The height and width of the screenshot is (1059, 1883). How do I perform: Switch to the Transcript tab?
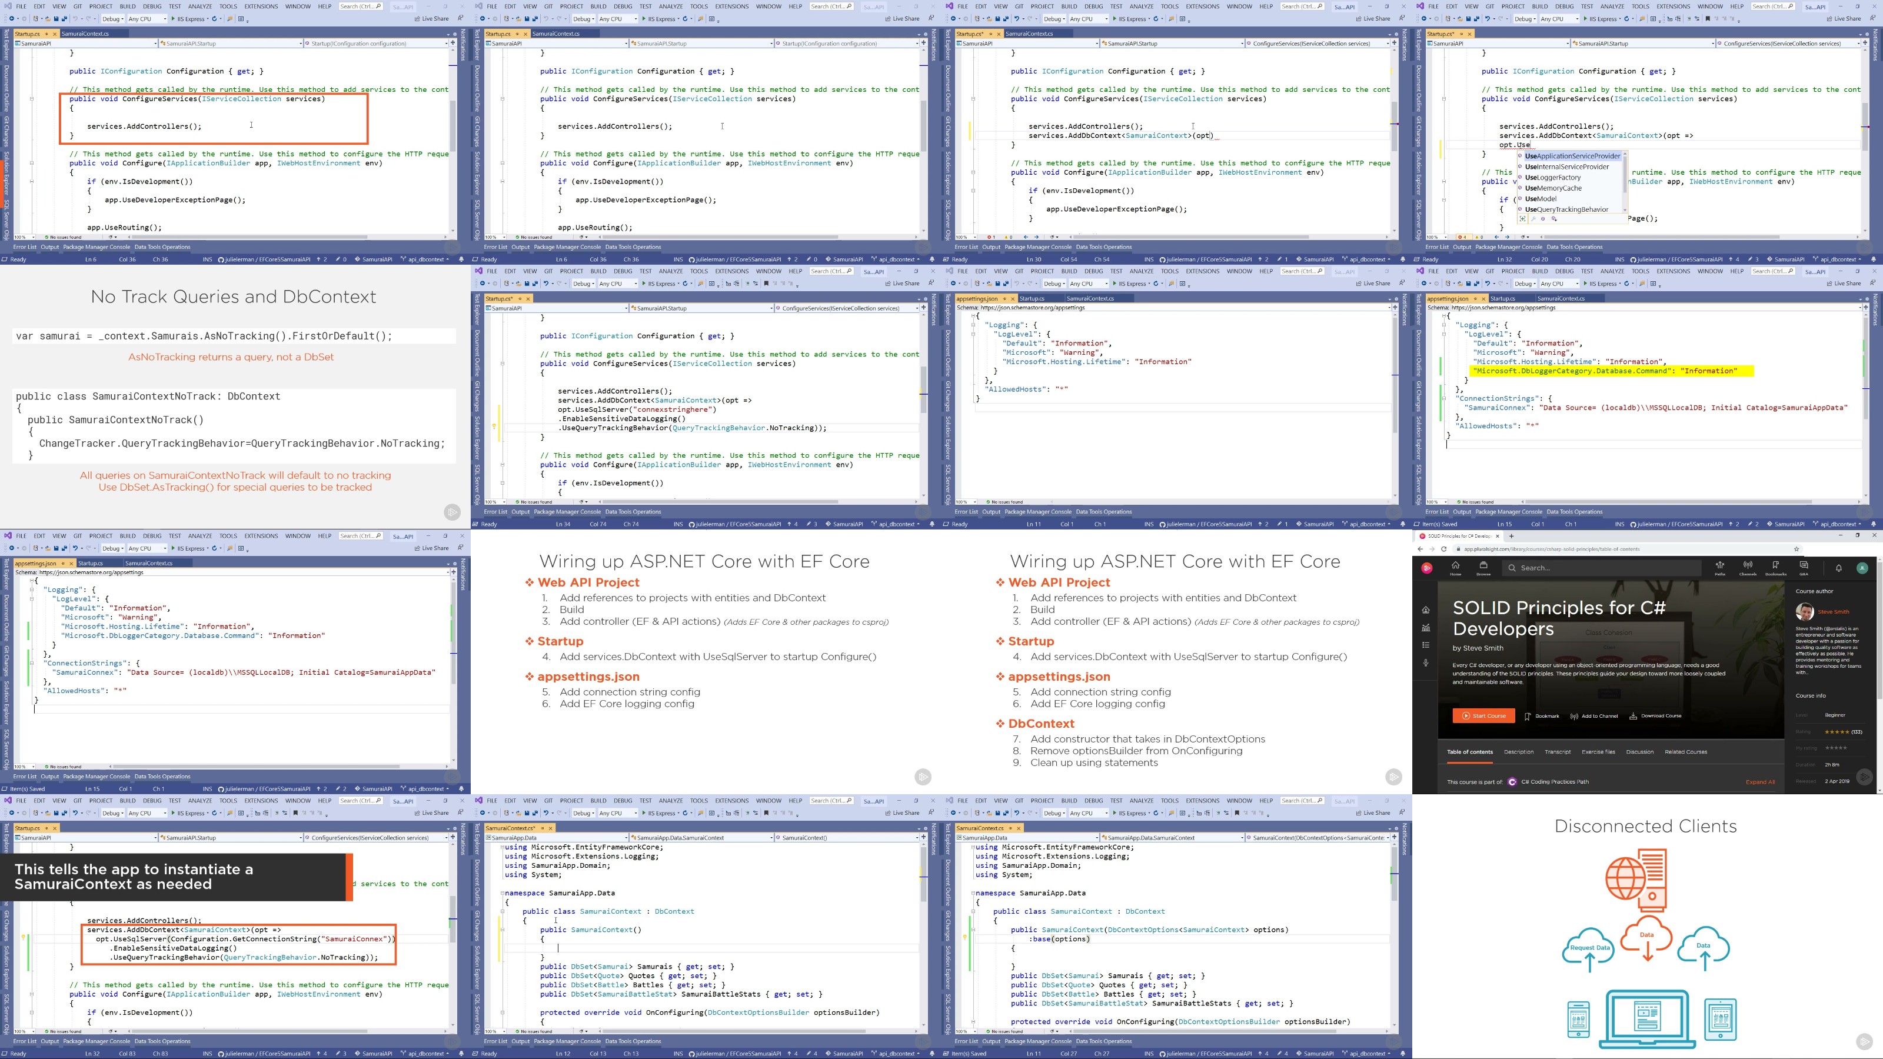pyautogui.click(x=1557, y=752)
